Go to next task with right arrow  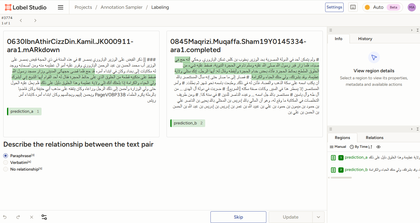point(35,20)
